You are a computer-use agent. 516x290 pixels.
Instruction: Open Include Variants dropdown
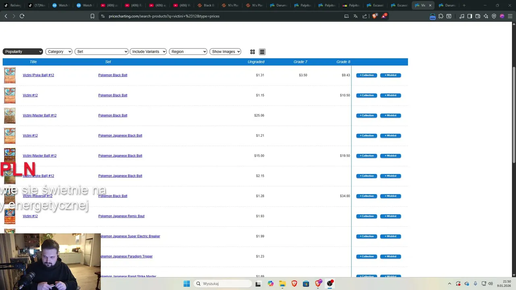[148, 52]
